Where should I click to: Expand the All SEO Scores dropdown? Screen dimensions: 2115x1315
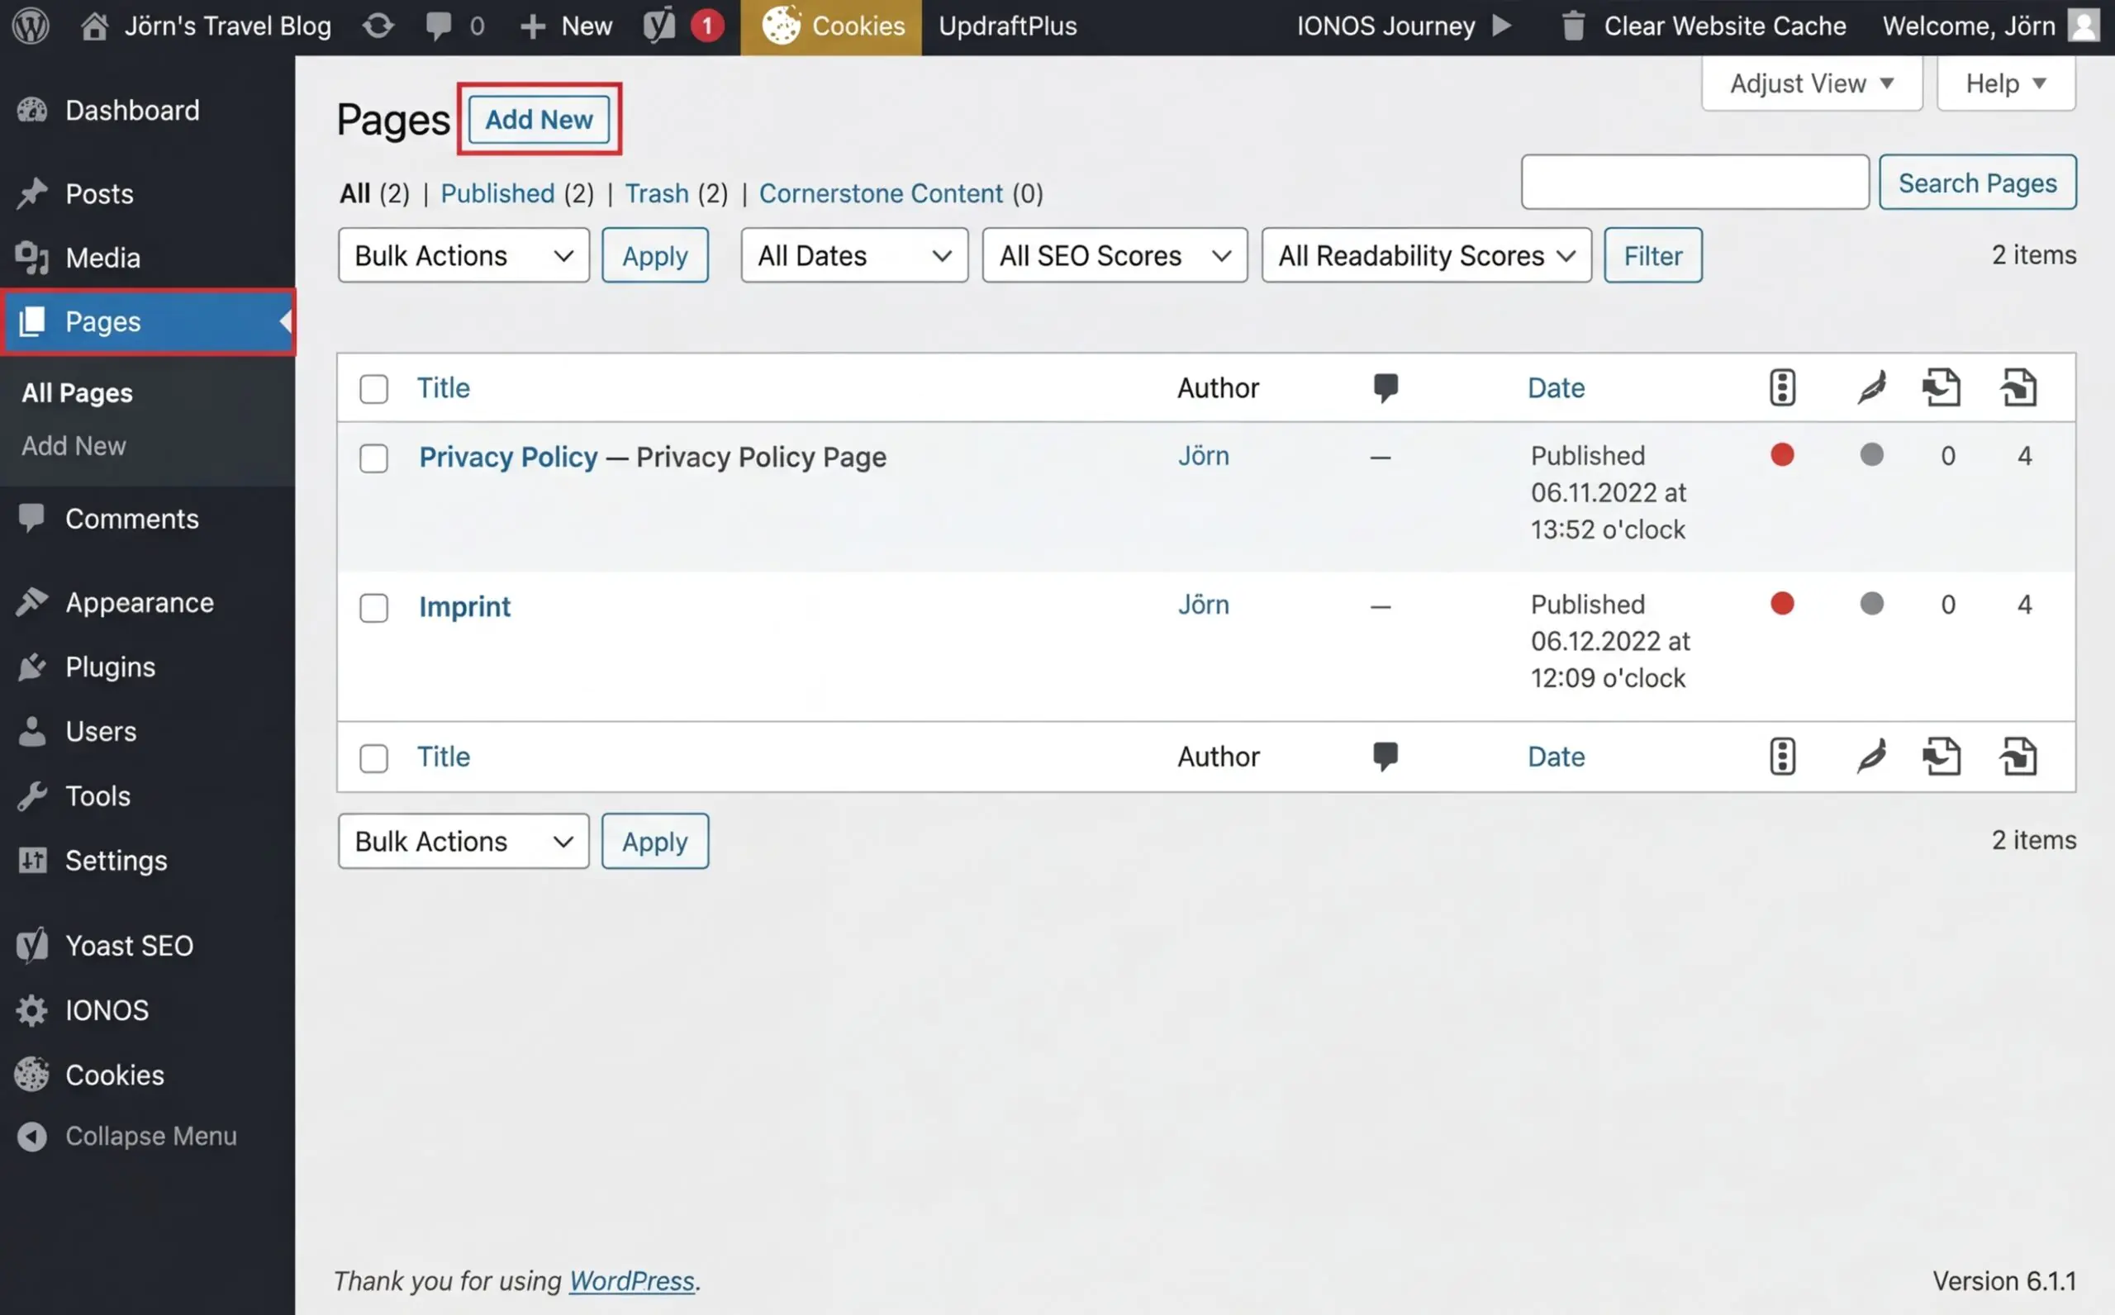1114,256
